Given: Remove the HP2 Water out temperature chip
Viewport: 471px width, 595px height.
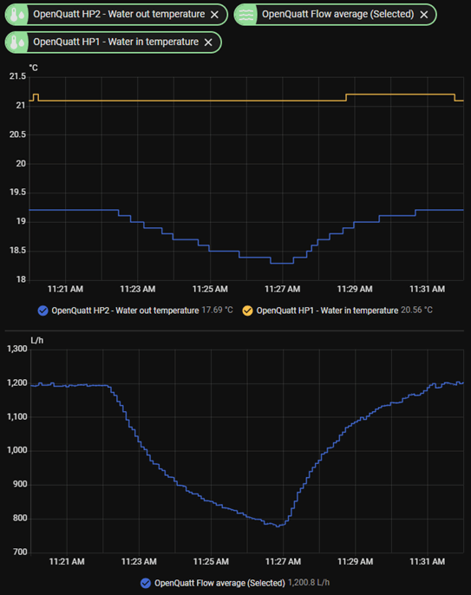Looking at the screenshot, I should pos(214,15).
